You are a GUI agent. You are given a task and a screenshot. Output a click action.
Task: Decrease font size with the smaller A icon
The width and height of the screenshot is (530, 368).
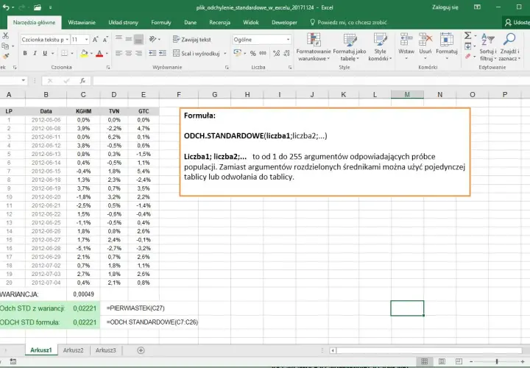click(x=105, y=40)
